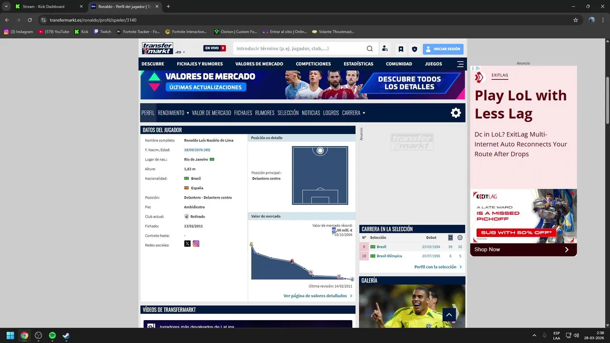The height and width of the screenshot is (343, 610).
Task: Open the advanced person search icon
Action: pos(385,49)
